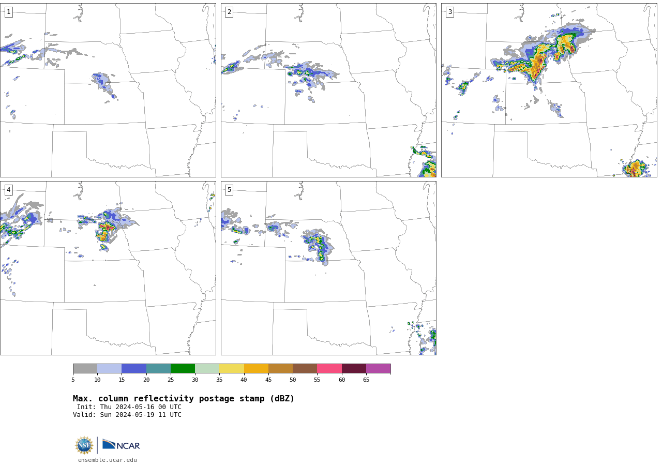Click the ensemble.ucar.edu text
This screenshot has height=466, width=662.
coord(108,460)
